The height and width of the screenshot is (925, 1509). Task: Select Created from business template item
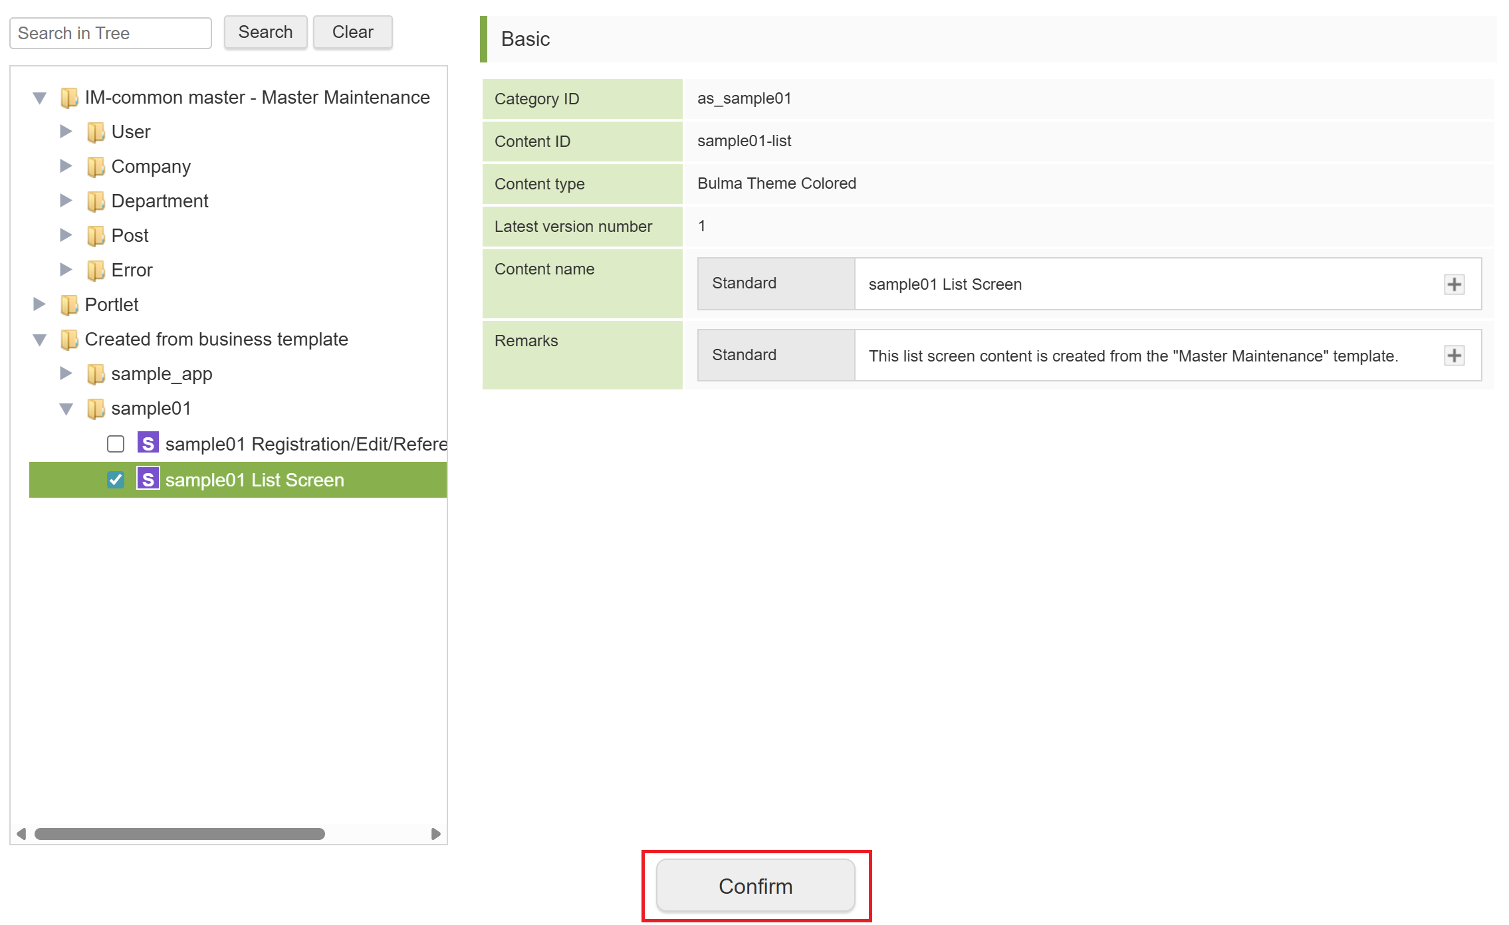216,340
